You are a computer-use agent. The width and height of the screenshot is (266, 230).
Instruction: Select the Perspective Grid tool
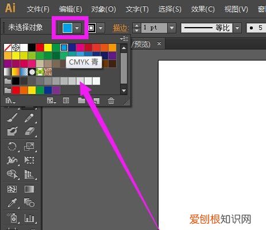coord(29,174)
